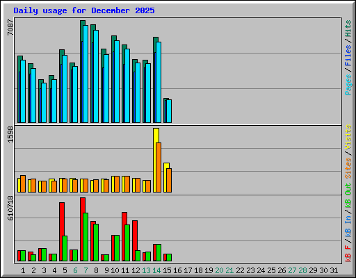Screen dimensions: 356x278
Task: Click day 1 on the x-axis
Action: [23, 270]
